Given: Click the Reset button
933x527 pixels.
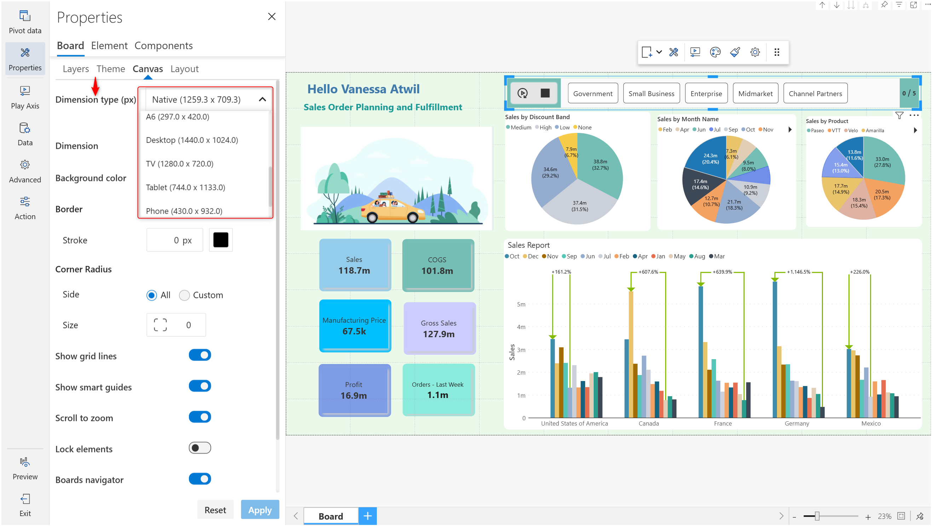Looking at the screenshot, I should pos(215,510).
